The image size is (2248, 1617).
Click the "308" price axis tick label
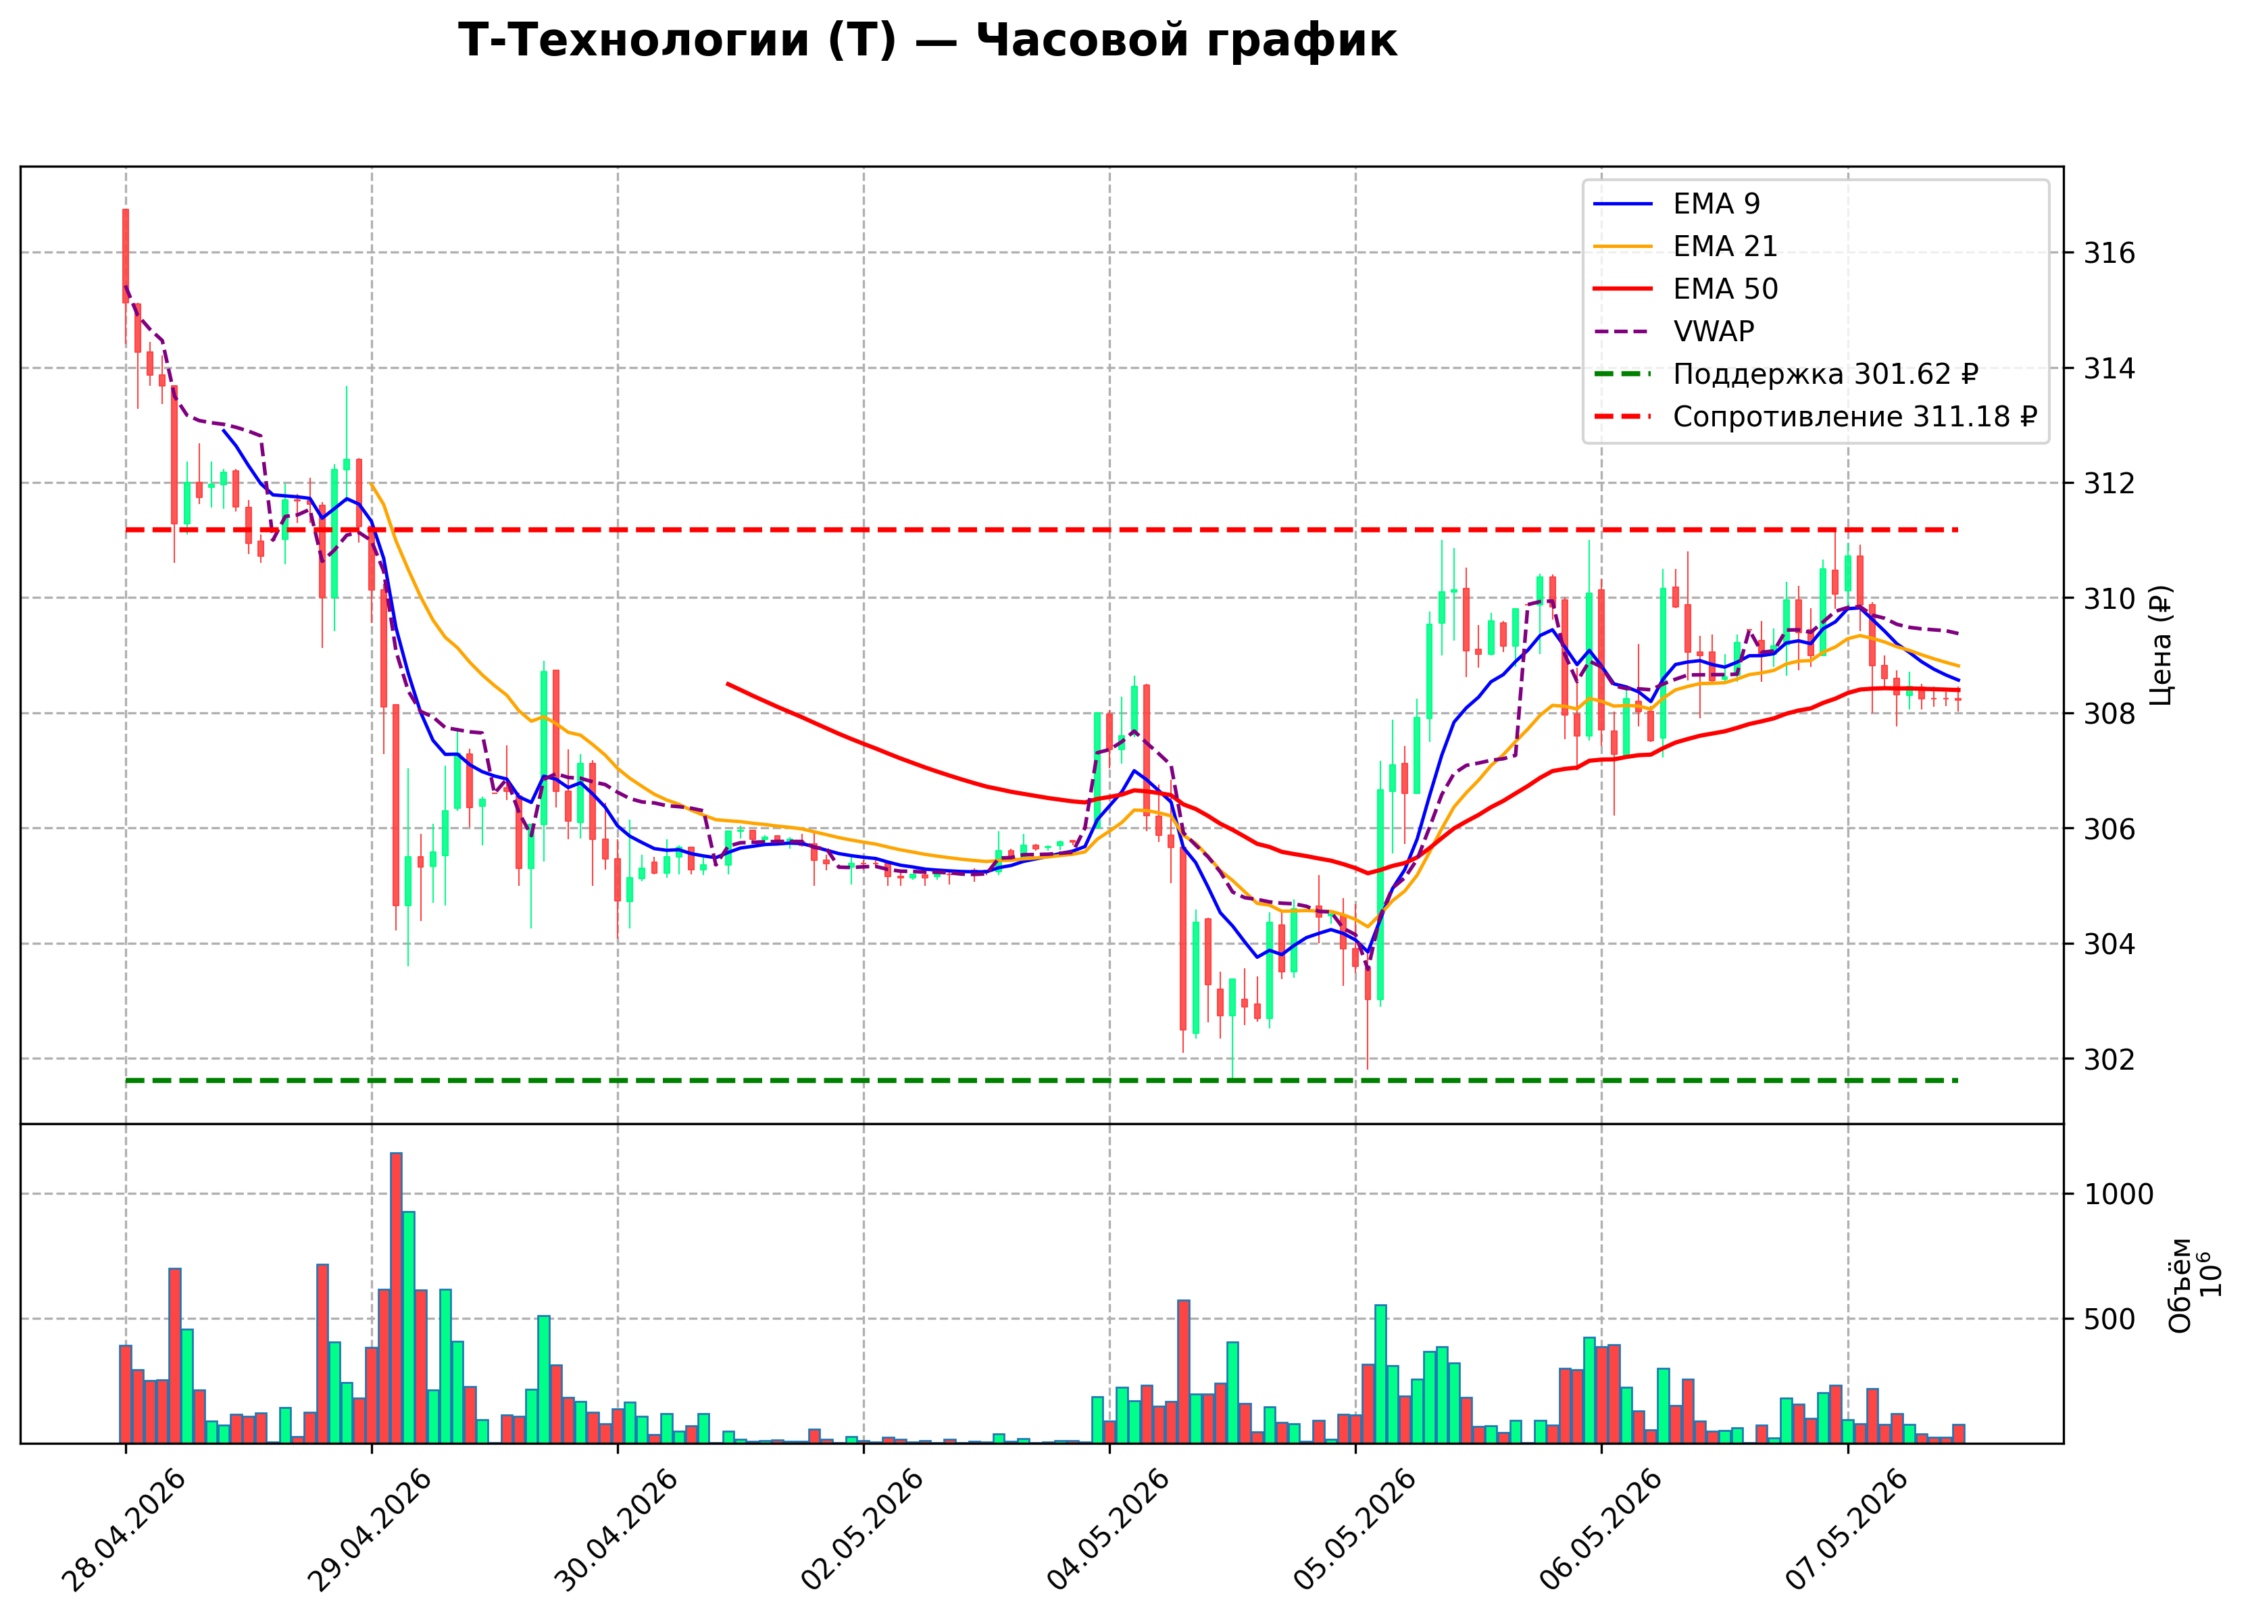coord(2109,714)
